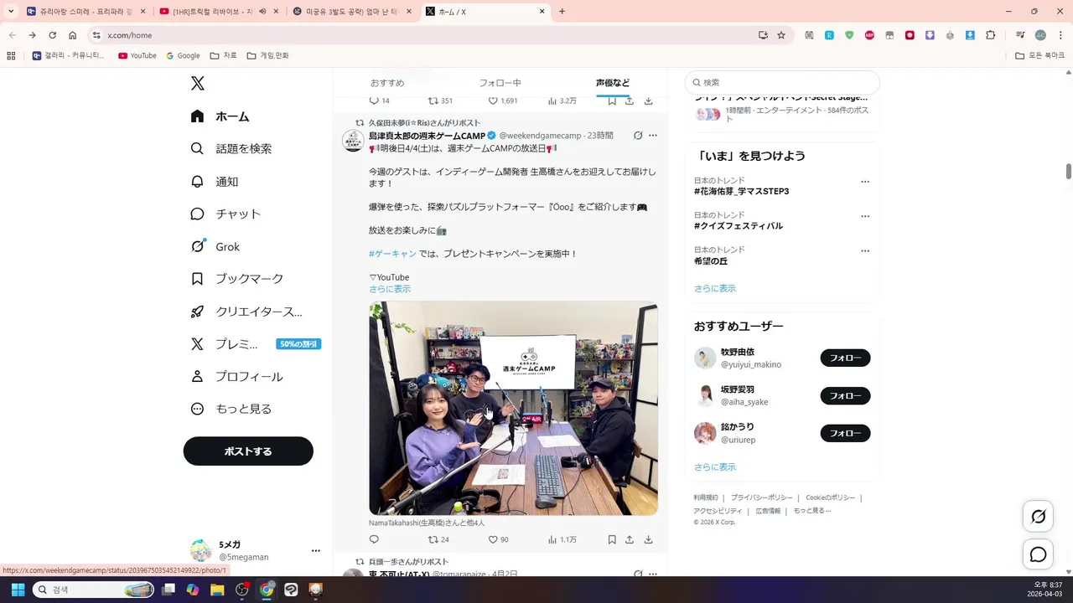Open チャット in the sidebar
Screen dimensions: 1073x603
click(x=225, y=214)
